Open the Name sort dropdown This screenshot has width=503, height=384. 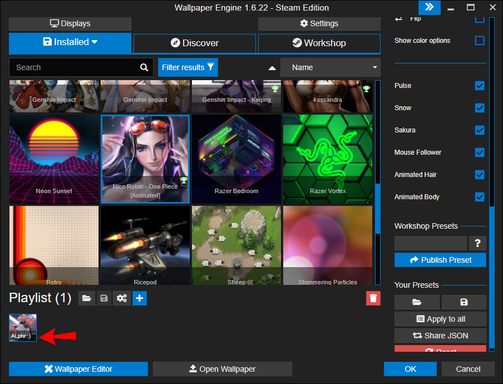click(330, 67)
